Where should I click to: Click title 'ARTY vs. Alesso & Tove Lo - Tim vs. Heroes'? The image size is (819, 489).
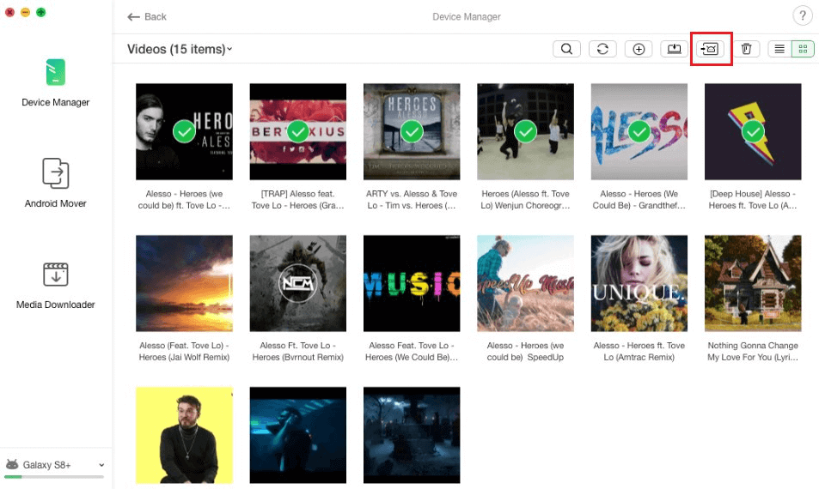tap(412, 200)
